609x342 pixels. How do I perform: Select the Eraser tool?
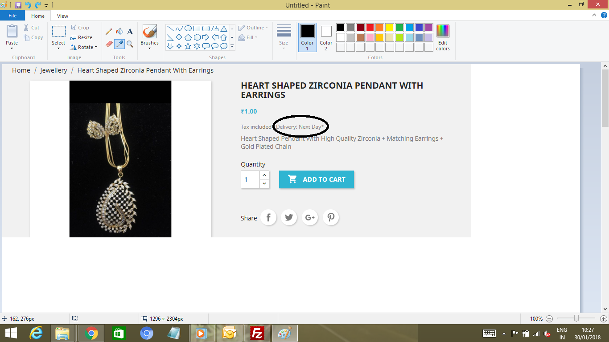point(109,44)
